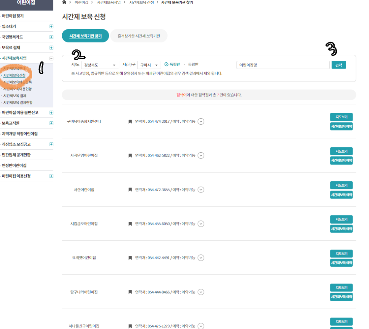Click inside the 어린이집명 search field
The height and width of the screenshot is (329, 369).
click(x=283, y=65)
